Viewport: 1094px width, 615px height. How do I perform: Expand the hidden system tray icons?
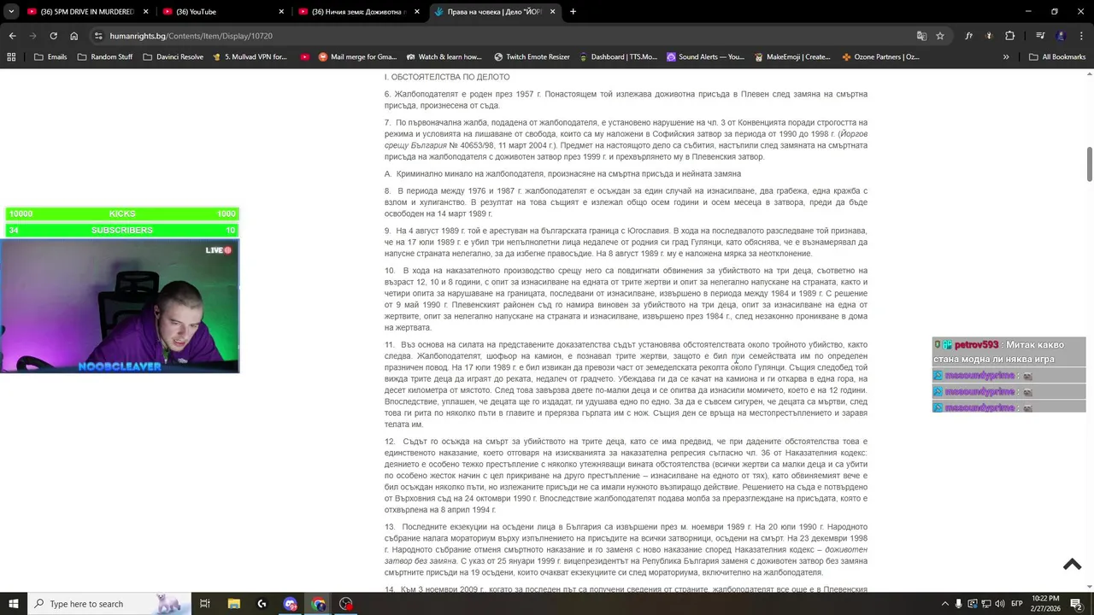pos(944,604)
